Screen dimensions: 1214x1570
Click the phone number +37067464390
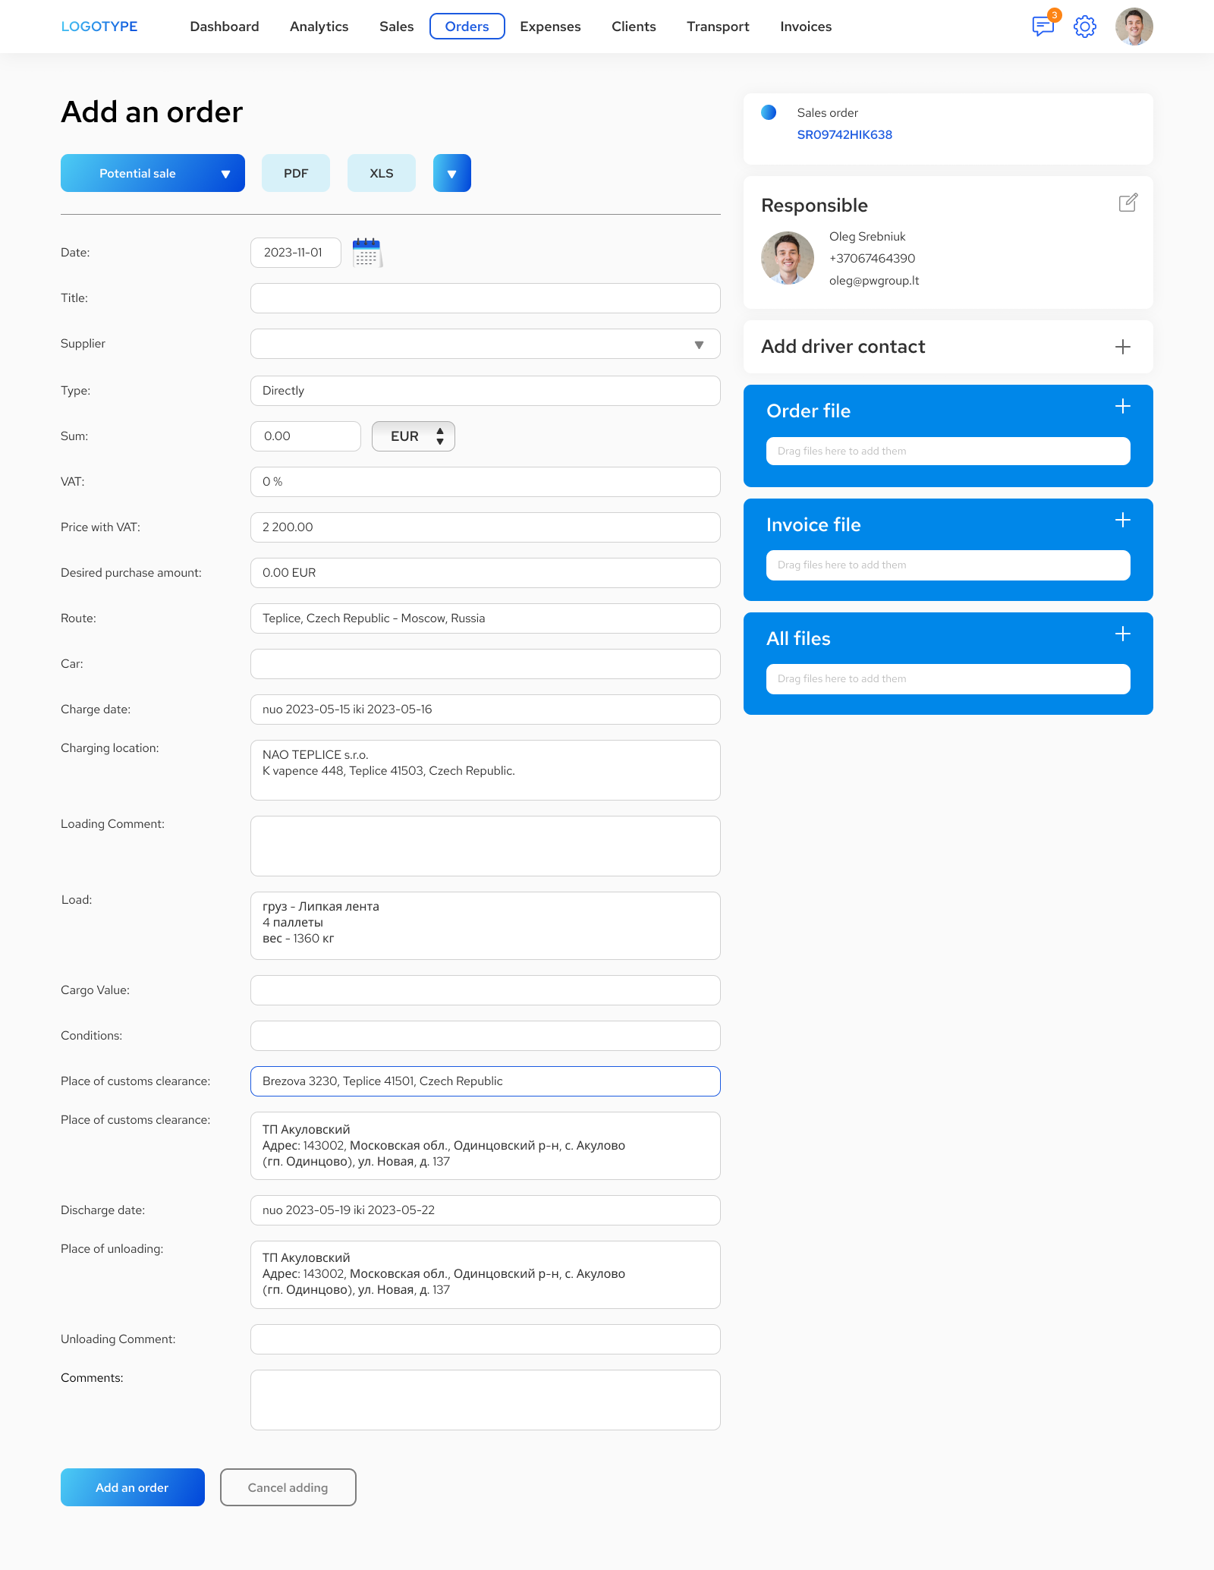[x=873, y=259]
